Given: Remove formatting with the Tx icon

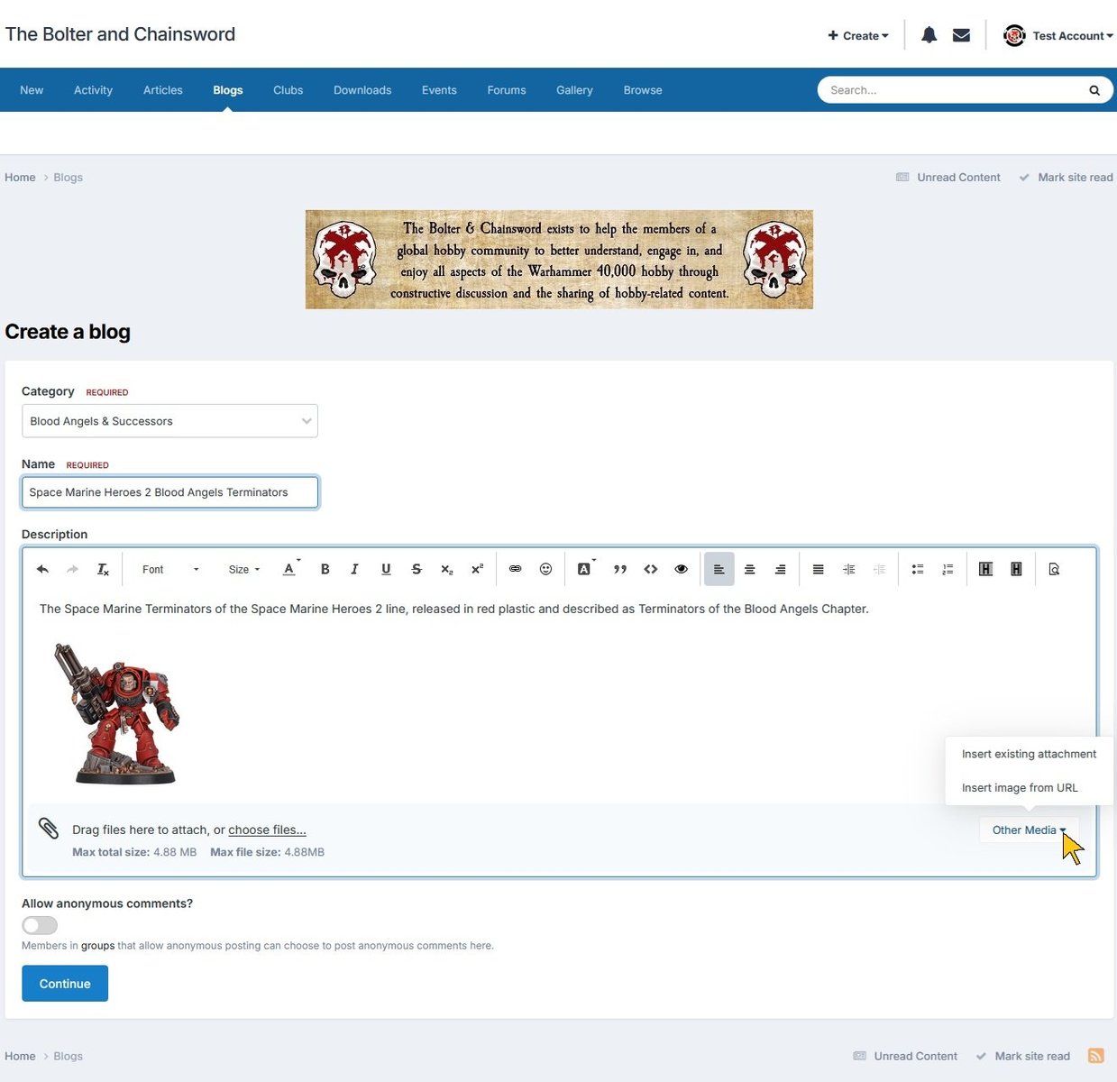Looking at the screenshot, I should point(103,569).
